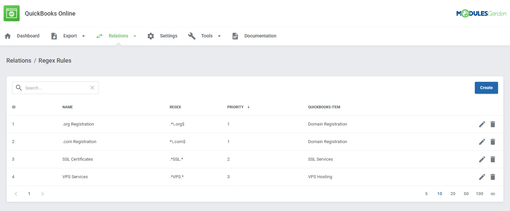Edit the .org Registration rule
This screenshot has height=211, width=510.
482,124
